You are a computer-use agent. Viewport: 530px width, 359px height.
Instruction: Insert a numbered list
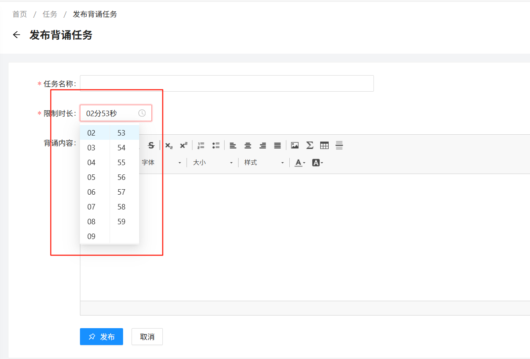(x=201, y=145)
